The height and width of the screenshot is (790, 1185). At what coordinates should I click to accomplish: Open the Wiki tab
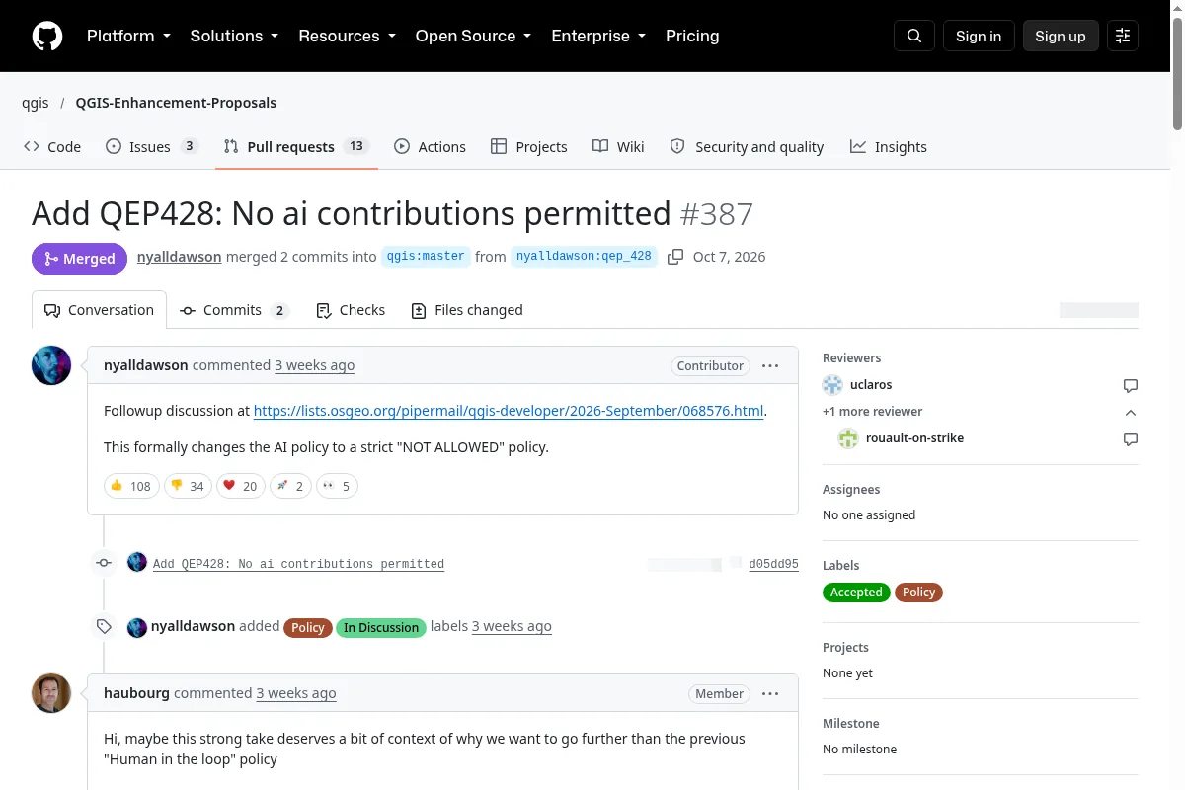pos(618,147)
